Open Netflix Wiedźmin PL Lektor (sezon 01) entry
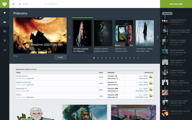This screenshot has height=120, width=192. 178,61
